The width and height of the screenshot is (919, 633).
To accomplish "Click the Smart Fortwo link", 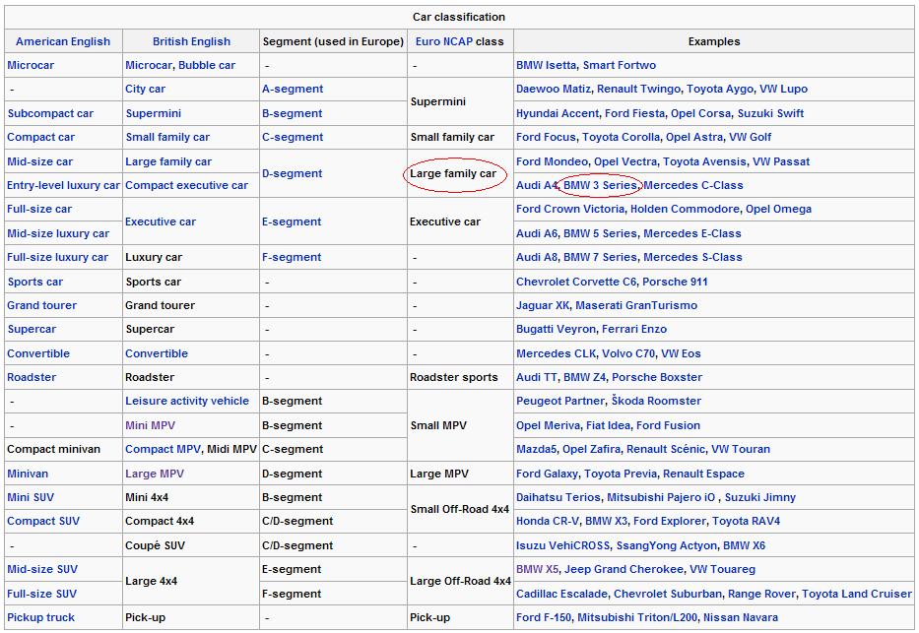I will coord(620,66).
